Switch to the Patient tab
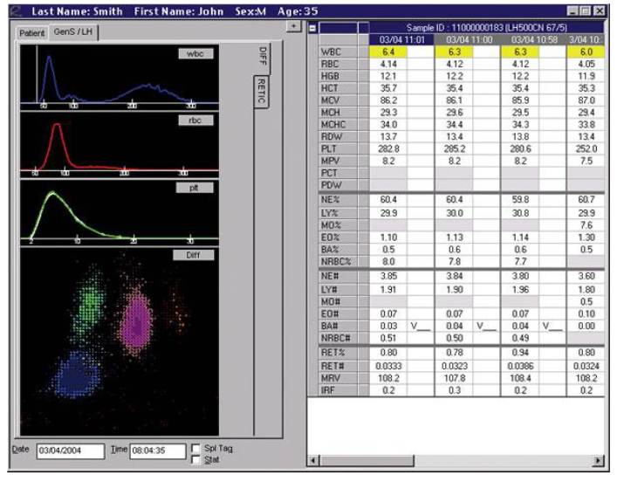 (x=33, y=31)
